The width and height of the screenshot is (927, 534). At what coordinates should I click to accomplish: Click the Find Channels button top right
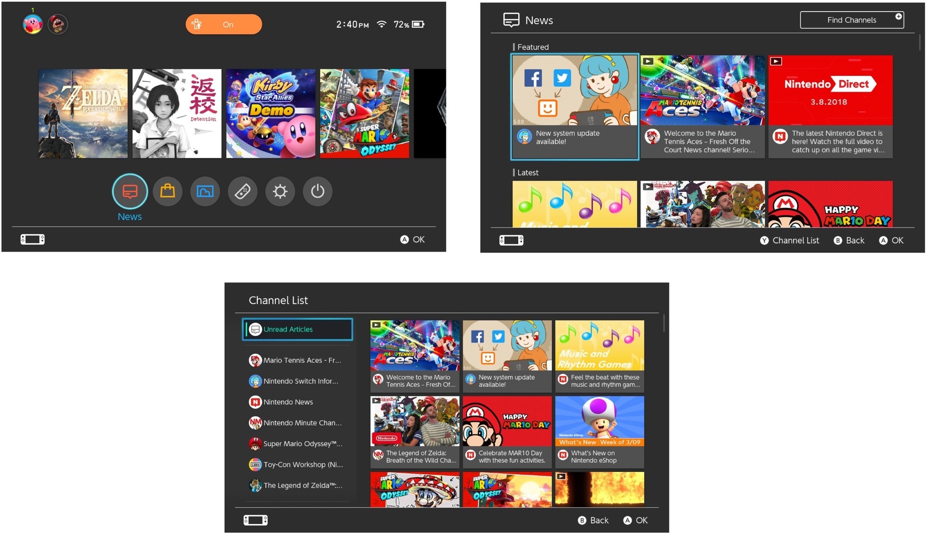point(852,20)
